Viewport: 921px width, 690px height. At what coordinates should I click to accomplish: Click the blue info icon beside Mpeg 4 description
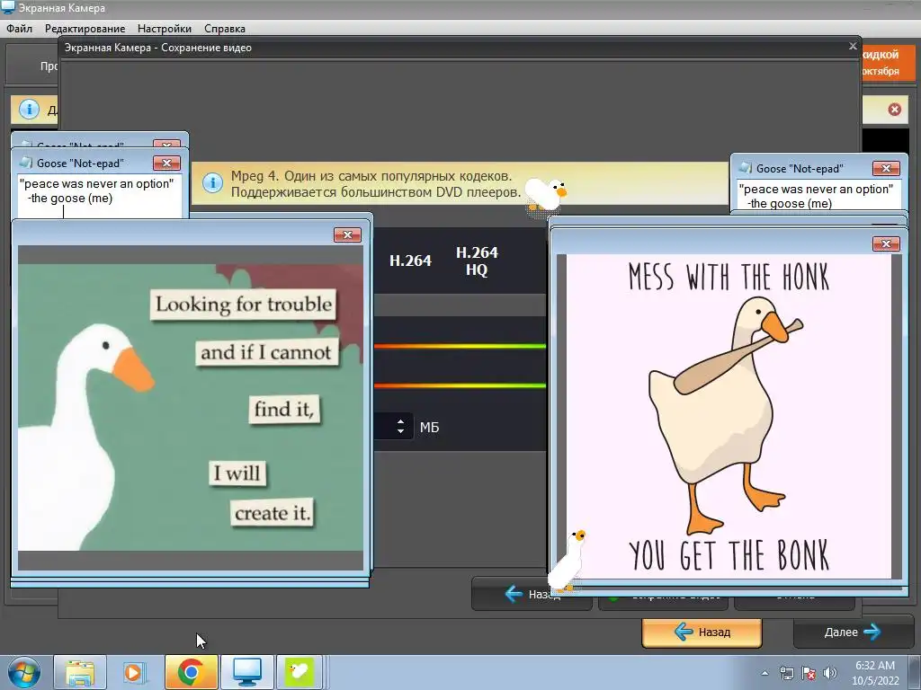click(x=212, y=182)
